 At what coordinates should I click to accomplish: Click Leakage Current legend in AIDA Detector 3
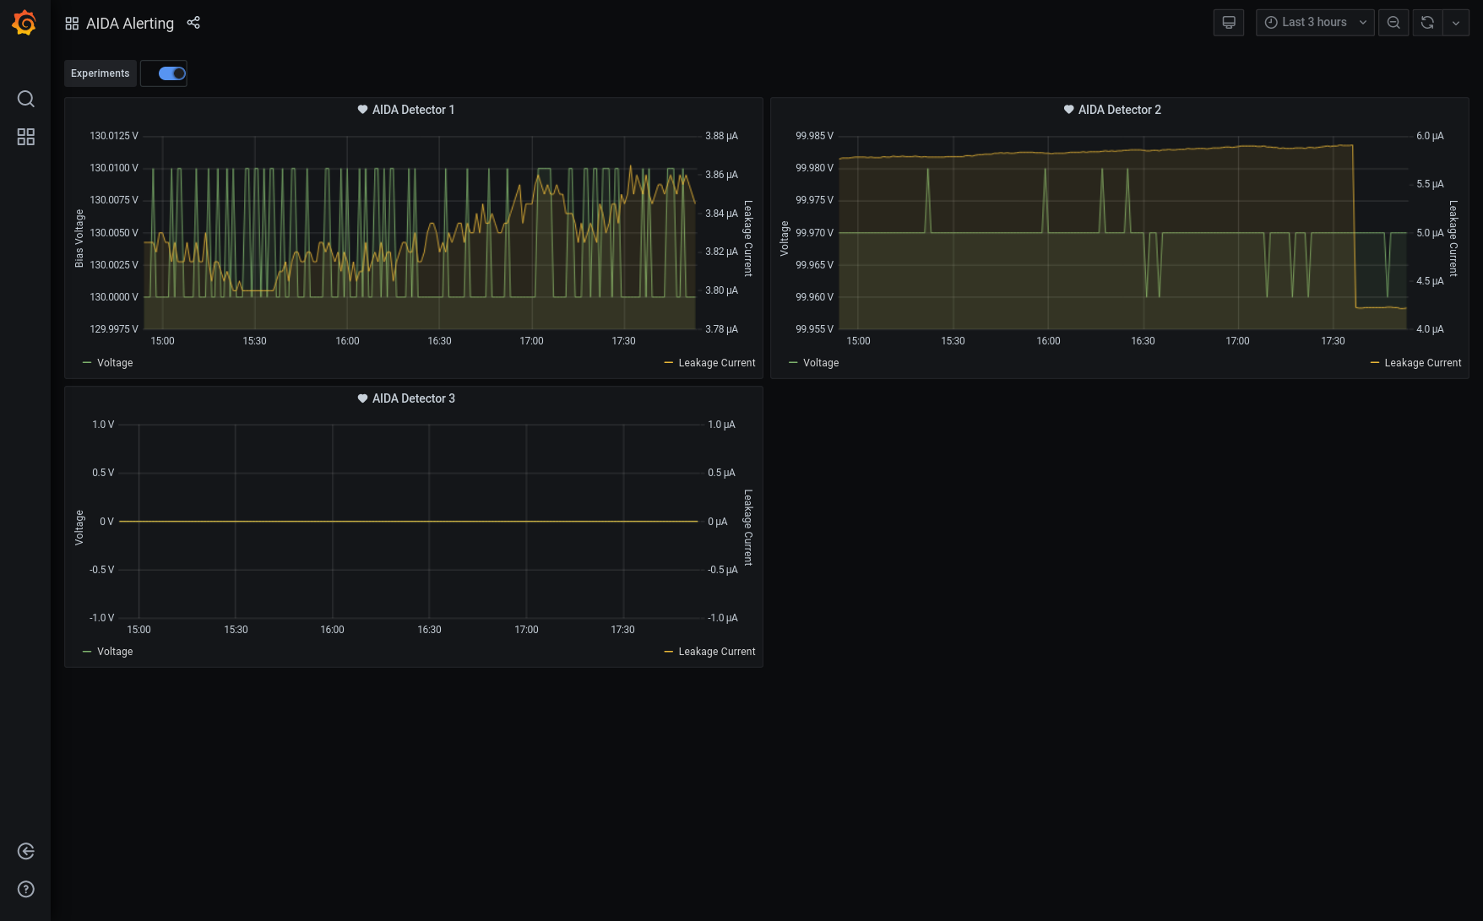pyautogui.click(x=716, y=652)
